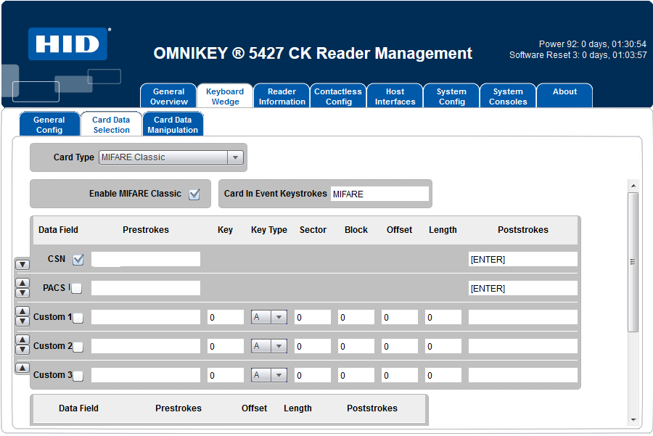Image resolution: width=653 pixels, height=436 pixels.
Task: Switch to the Contactless Config tab
Action: [338, 96]
